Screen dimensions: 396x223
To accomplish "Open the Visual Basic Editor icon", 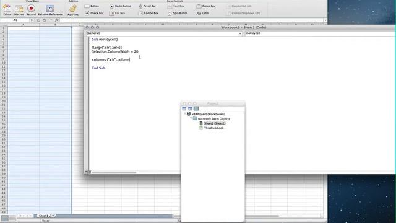I will pyautogui.click(x=7, y=10).
